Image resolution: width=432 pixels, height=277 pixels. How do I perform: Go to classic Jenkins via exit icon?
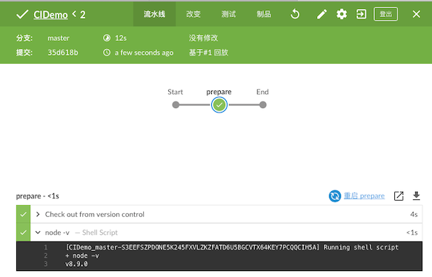[x=361, y=14]
